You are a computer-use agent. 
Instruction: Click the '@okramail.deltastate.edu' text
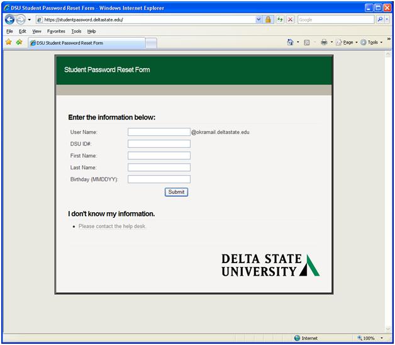(x=220, y=132)
